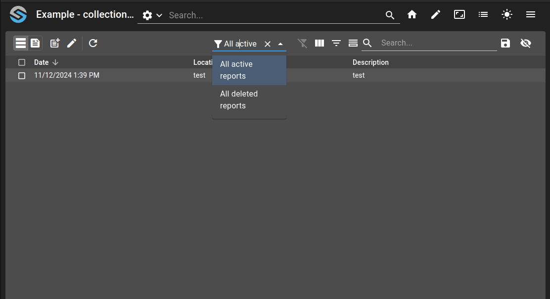Sort by the Date column header
The width and height of the screenshot is (550, 299).
pos(42,62)
